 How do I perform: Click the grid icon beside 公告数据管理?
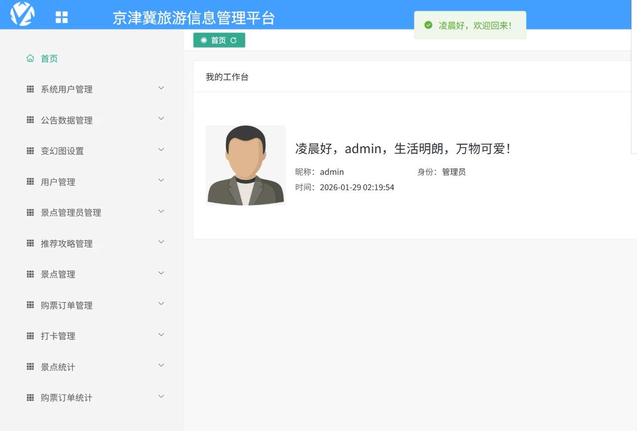coord(30,120)
